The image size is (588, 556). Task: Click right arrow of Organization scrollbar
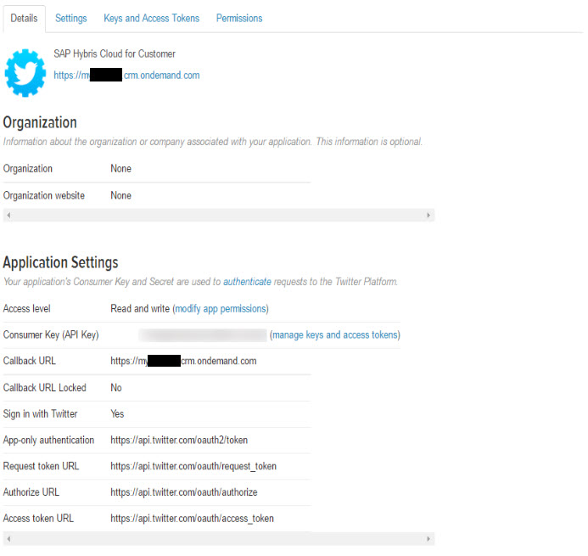point(428,216)
